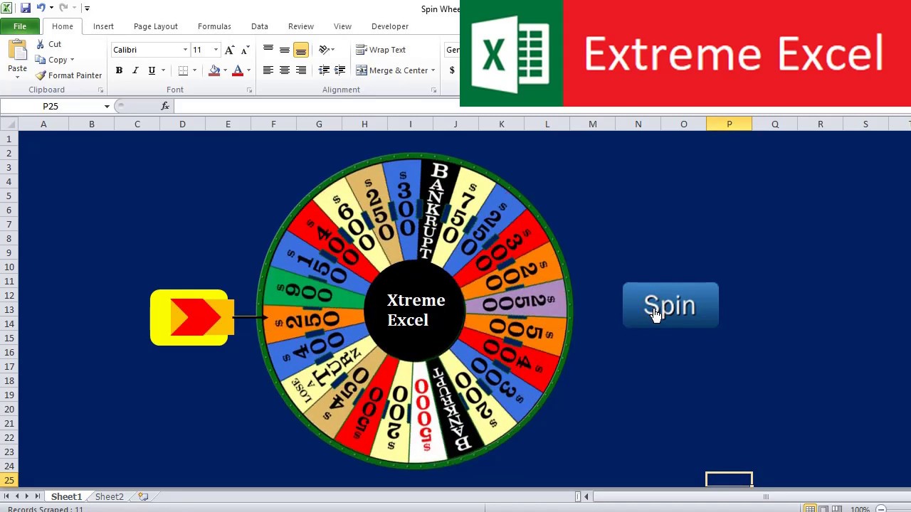Click the blue Spin button
The image size is (911, 512).
670,306
